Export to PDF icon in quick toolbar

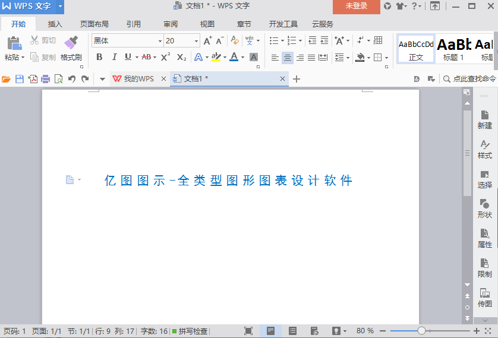tap(33, 79)
